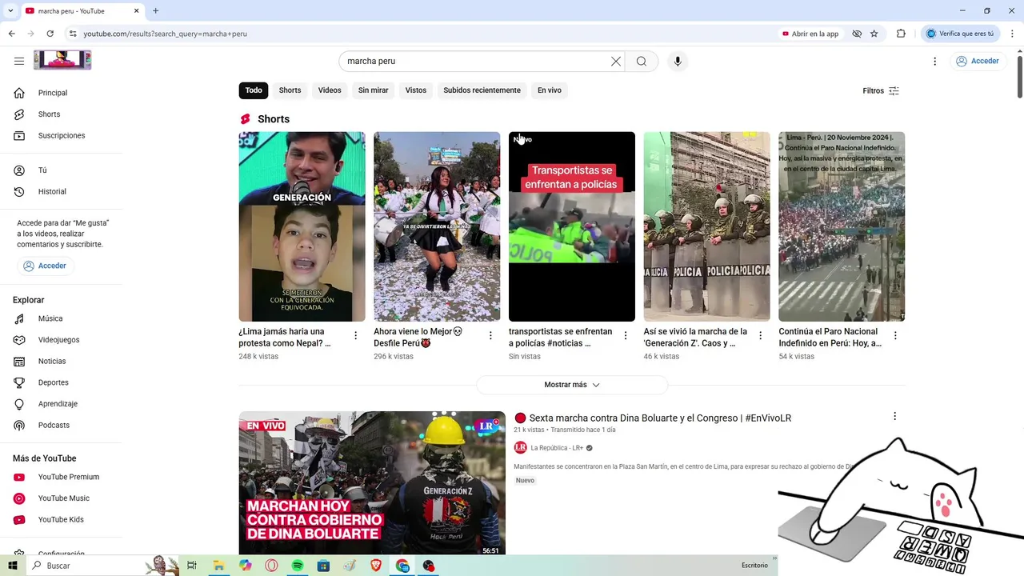This screenshot has height=576, width=1024.
Task: Start voice search with the microphone icon
Action: pyautogui.click(x=678, y=62)
